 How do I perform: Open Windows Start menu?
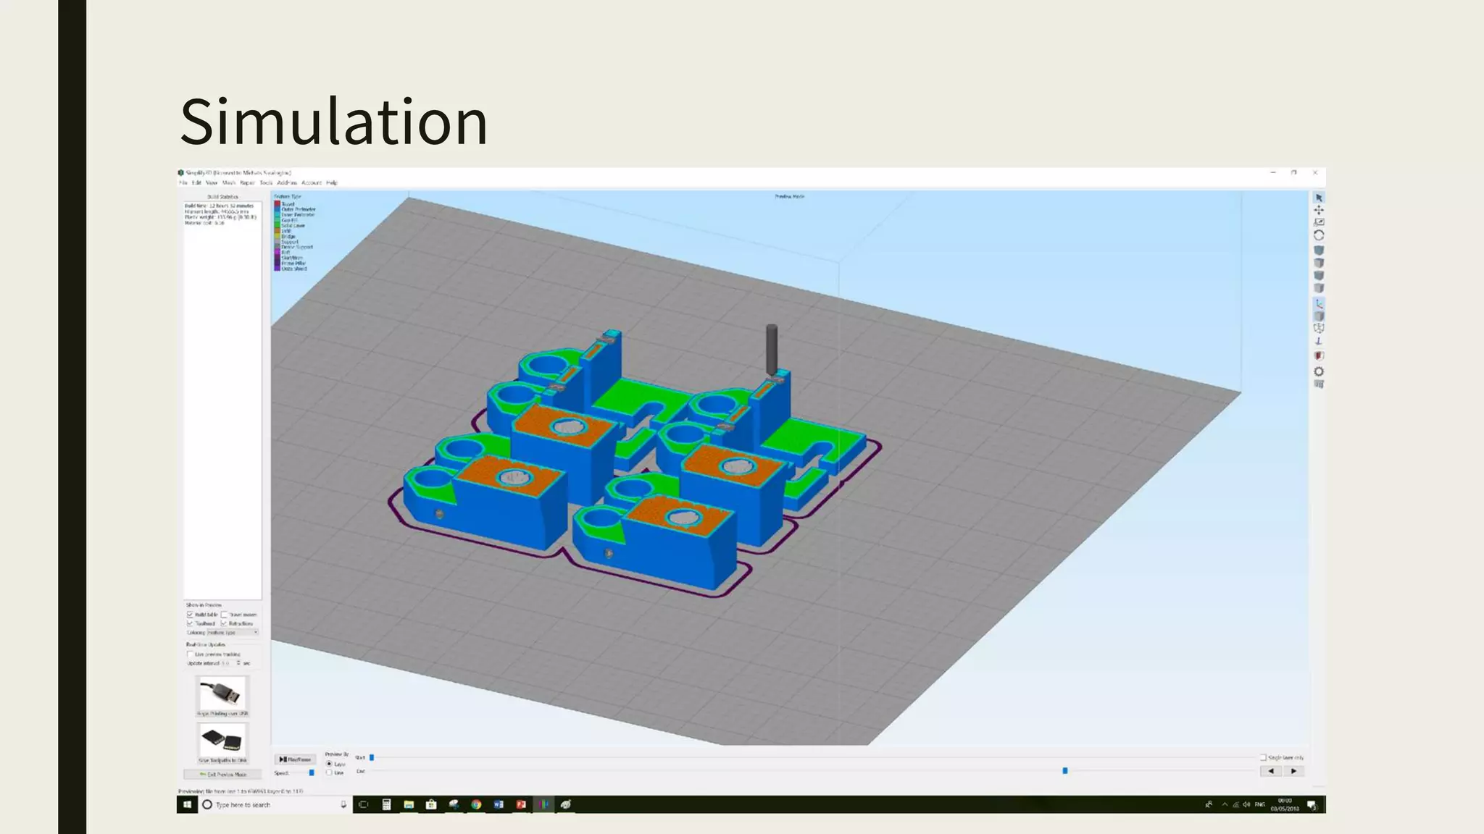click(187, 804)
